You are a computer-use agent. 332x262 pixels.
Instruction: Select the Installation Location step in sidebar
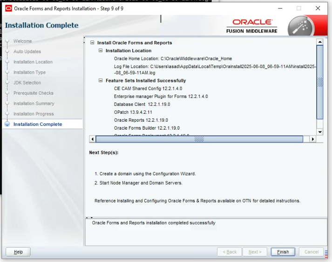pos(33,62)
